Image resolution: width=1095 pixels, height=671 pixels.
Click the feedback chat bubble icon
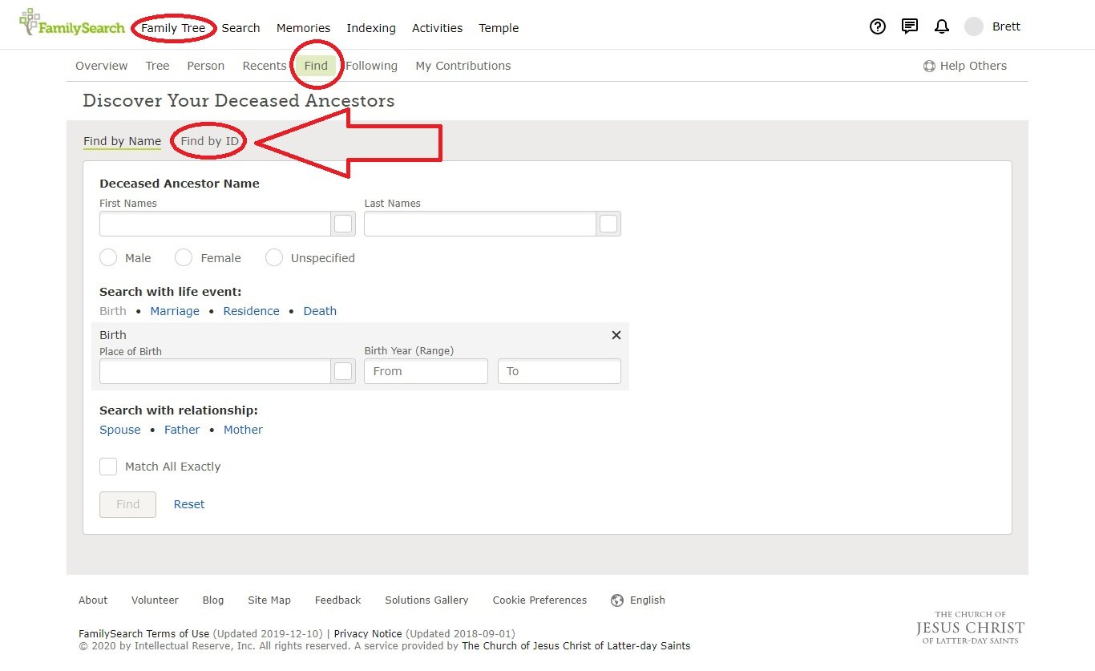(x=909, y=26)
